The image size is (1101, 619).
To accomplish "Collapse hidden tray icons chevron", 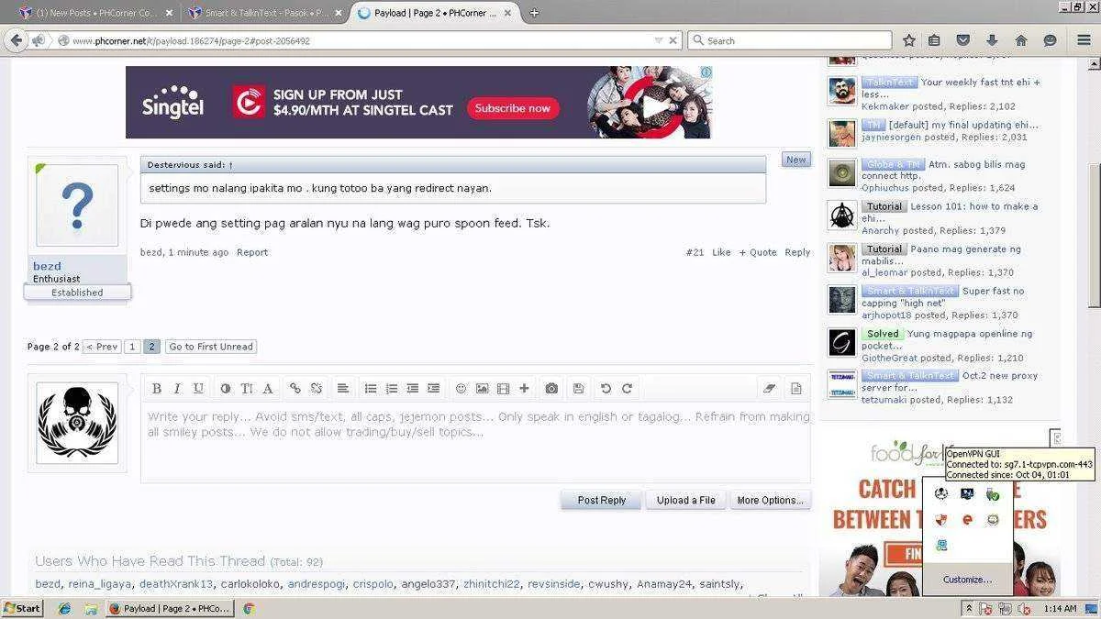I will (968, 608).
